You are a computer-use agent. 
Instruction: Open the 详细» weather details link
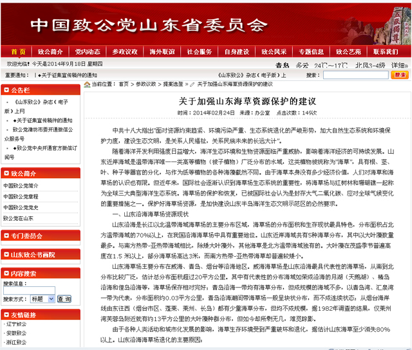(x=400, y=65)
